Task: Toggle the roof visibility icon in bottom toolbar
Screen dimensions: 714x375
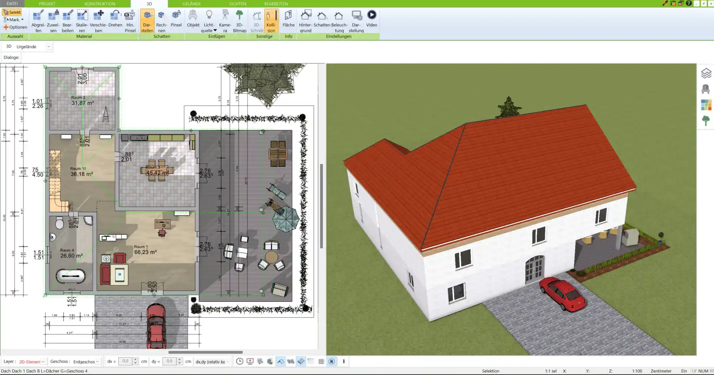Action: pyautogui.click(x=280, y=361)
